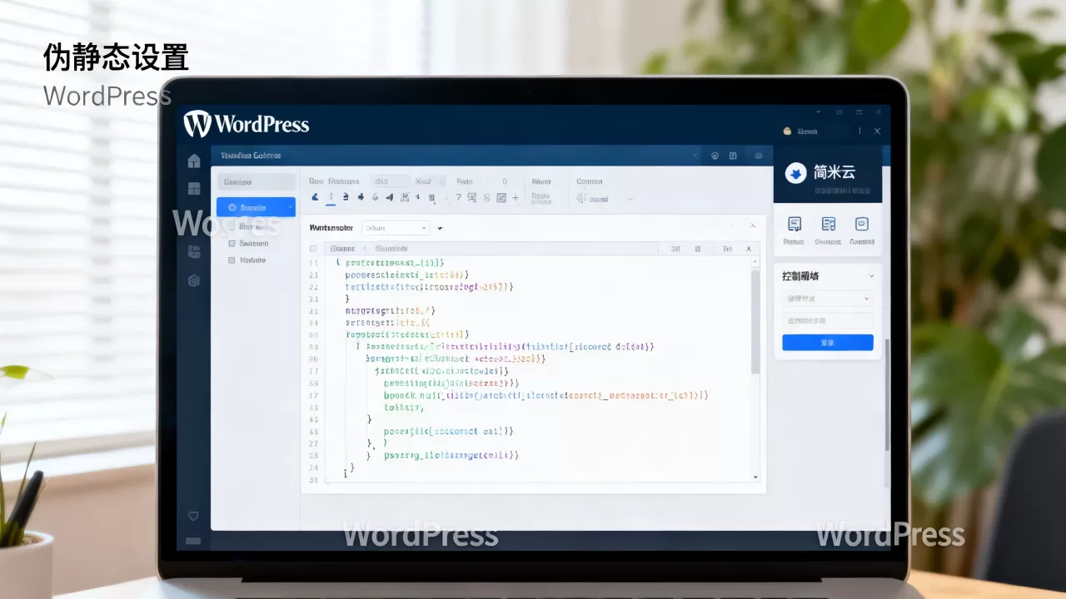Click the user avatar above the 简米云 panel
Screen dimensions: 1066x599
click(787, 131)
